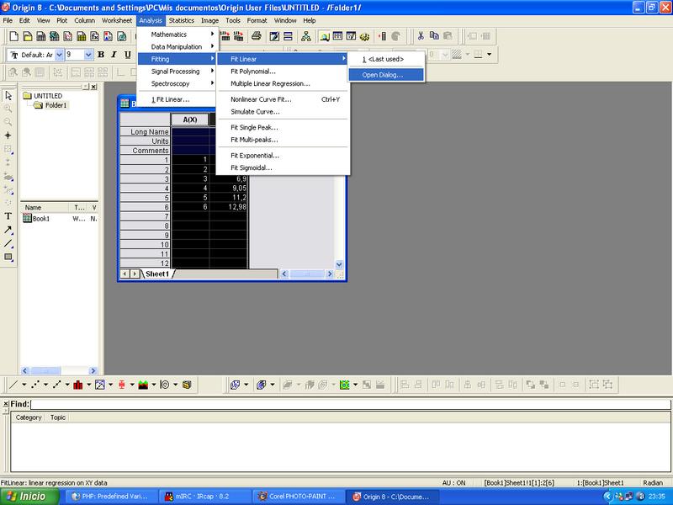Toggle underline text formatting
This screenshot has height=505, width=673.
pyautogui.click(x=127, y=55)
